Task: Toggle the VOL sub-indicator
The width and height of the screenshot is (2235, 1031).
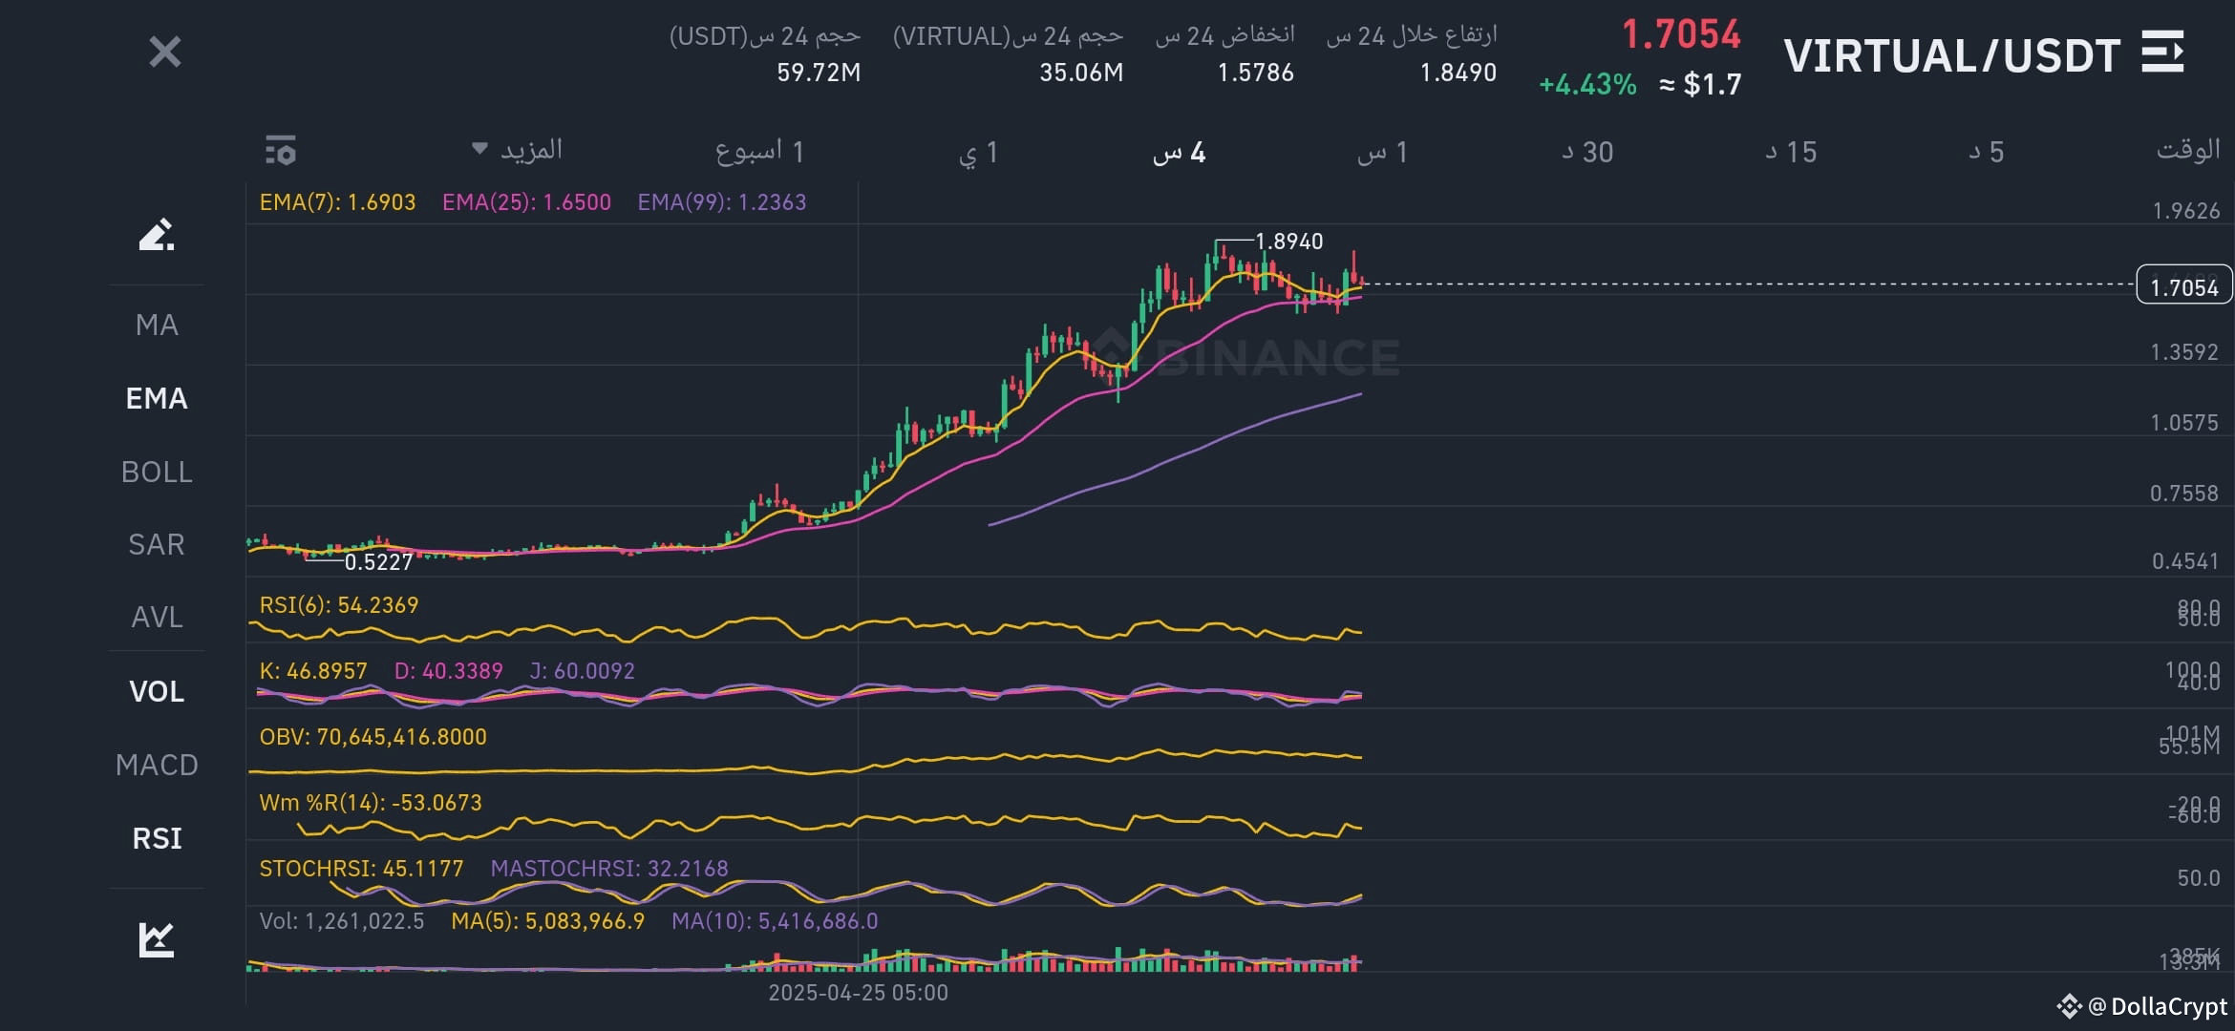Action: point(157,691)
